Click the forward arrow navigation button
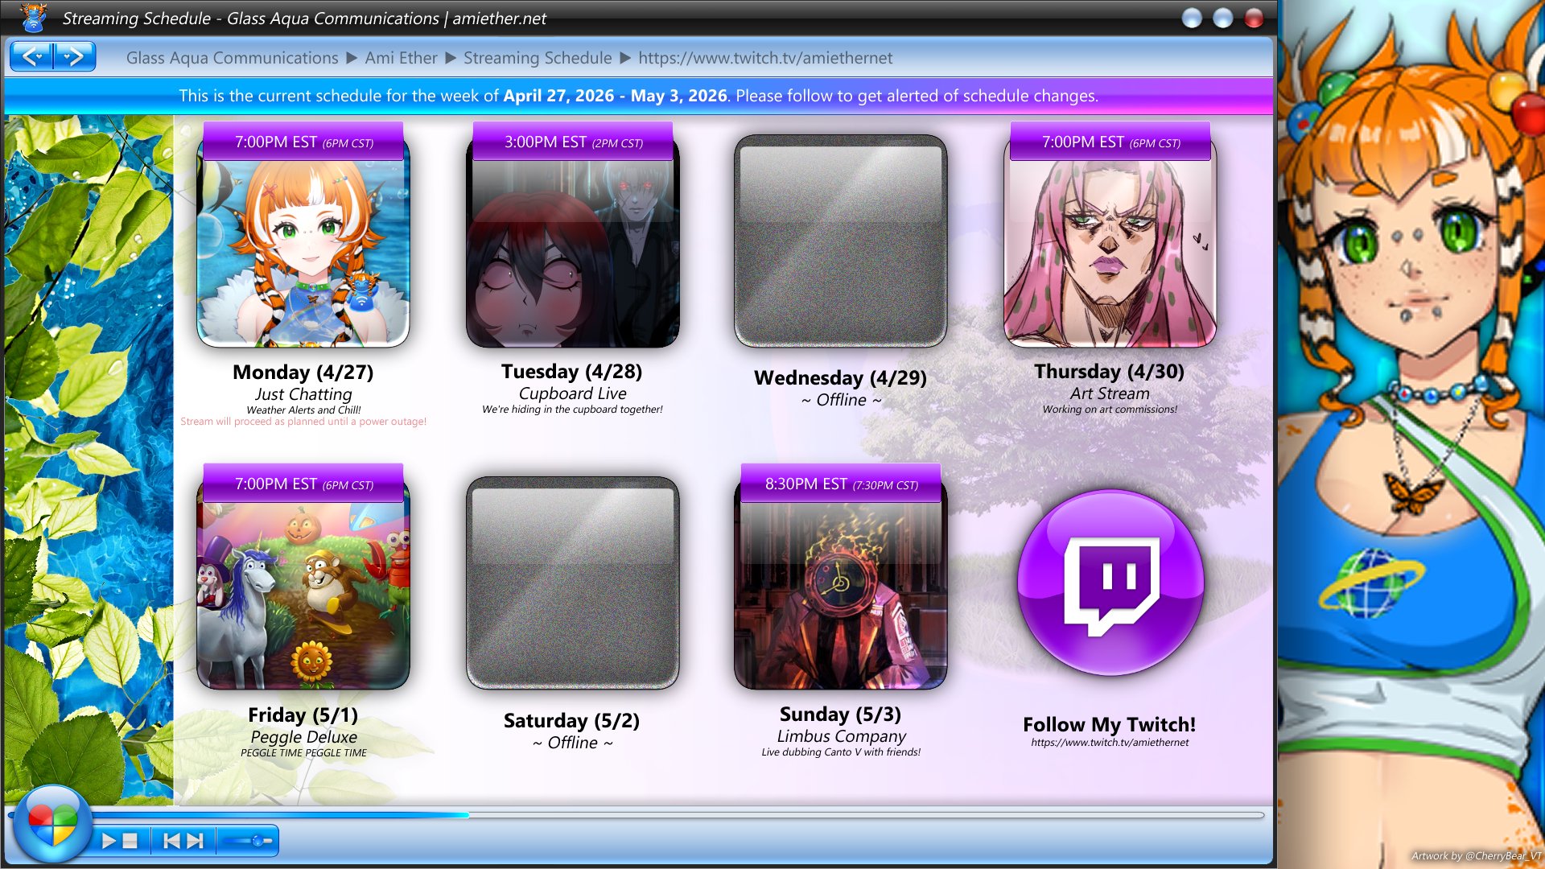Image resolution: width=1545 pixels, height=869 pixels. [74, 57]
